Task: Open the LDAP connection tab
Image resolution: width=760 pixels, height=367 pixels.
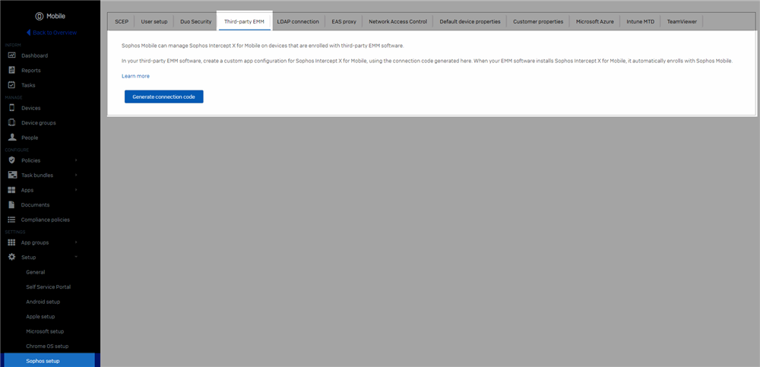Action: pos(298,22)
